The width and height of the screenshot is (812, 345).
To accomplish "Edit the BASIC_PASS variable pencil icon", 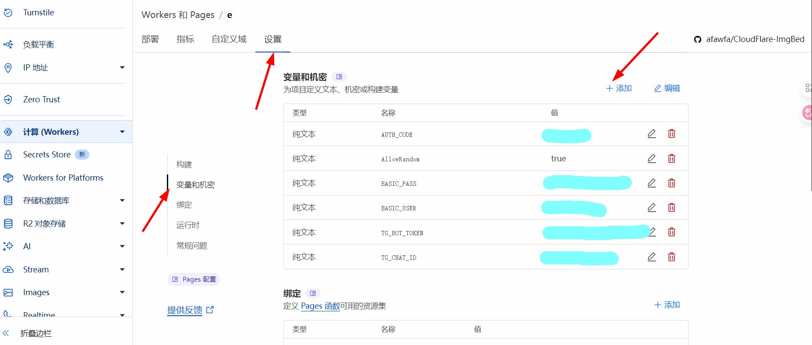I will click(x=652, y=183).
